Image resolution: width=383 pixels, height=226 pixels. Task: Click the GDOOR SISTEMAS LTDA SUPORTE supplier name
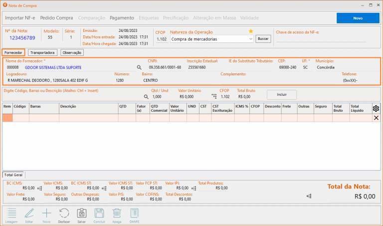click(53, 67)
